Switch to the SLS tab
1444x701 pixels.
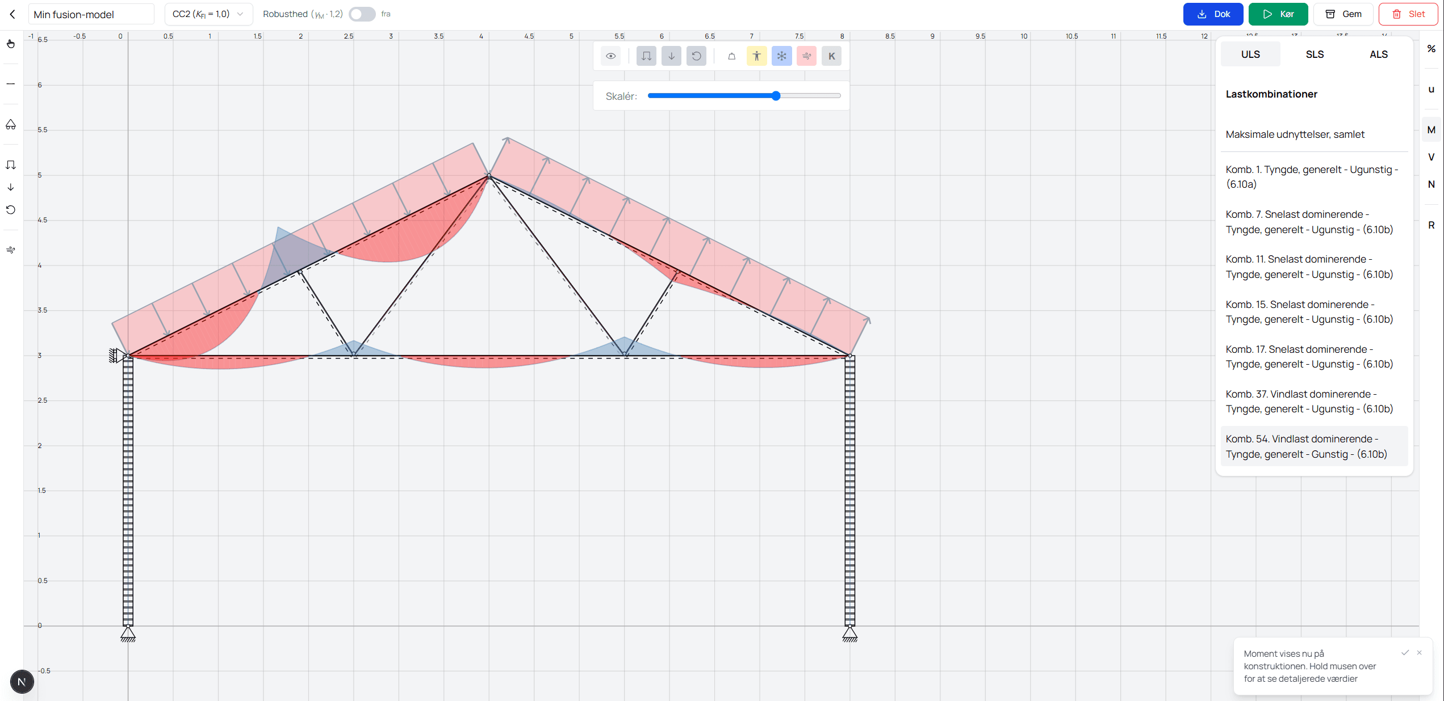point(1315,54)
